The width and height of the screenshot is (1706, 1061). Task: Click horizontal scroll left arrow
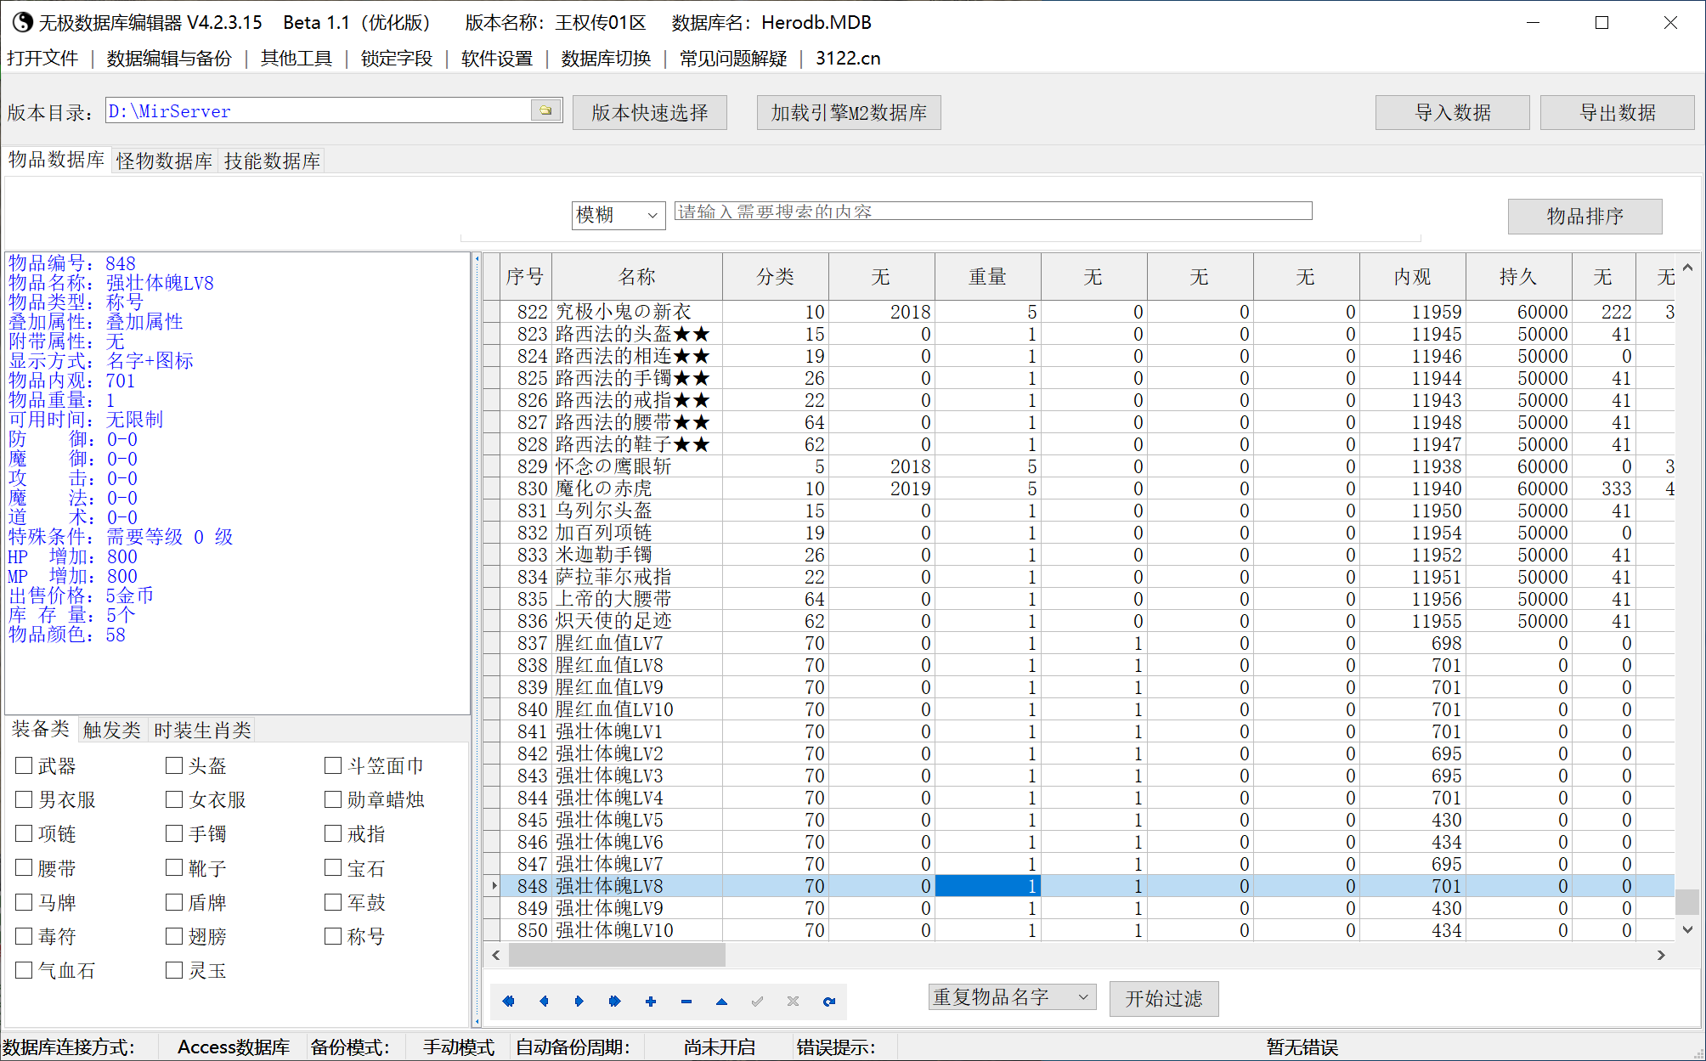point(496,955)
